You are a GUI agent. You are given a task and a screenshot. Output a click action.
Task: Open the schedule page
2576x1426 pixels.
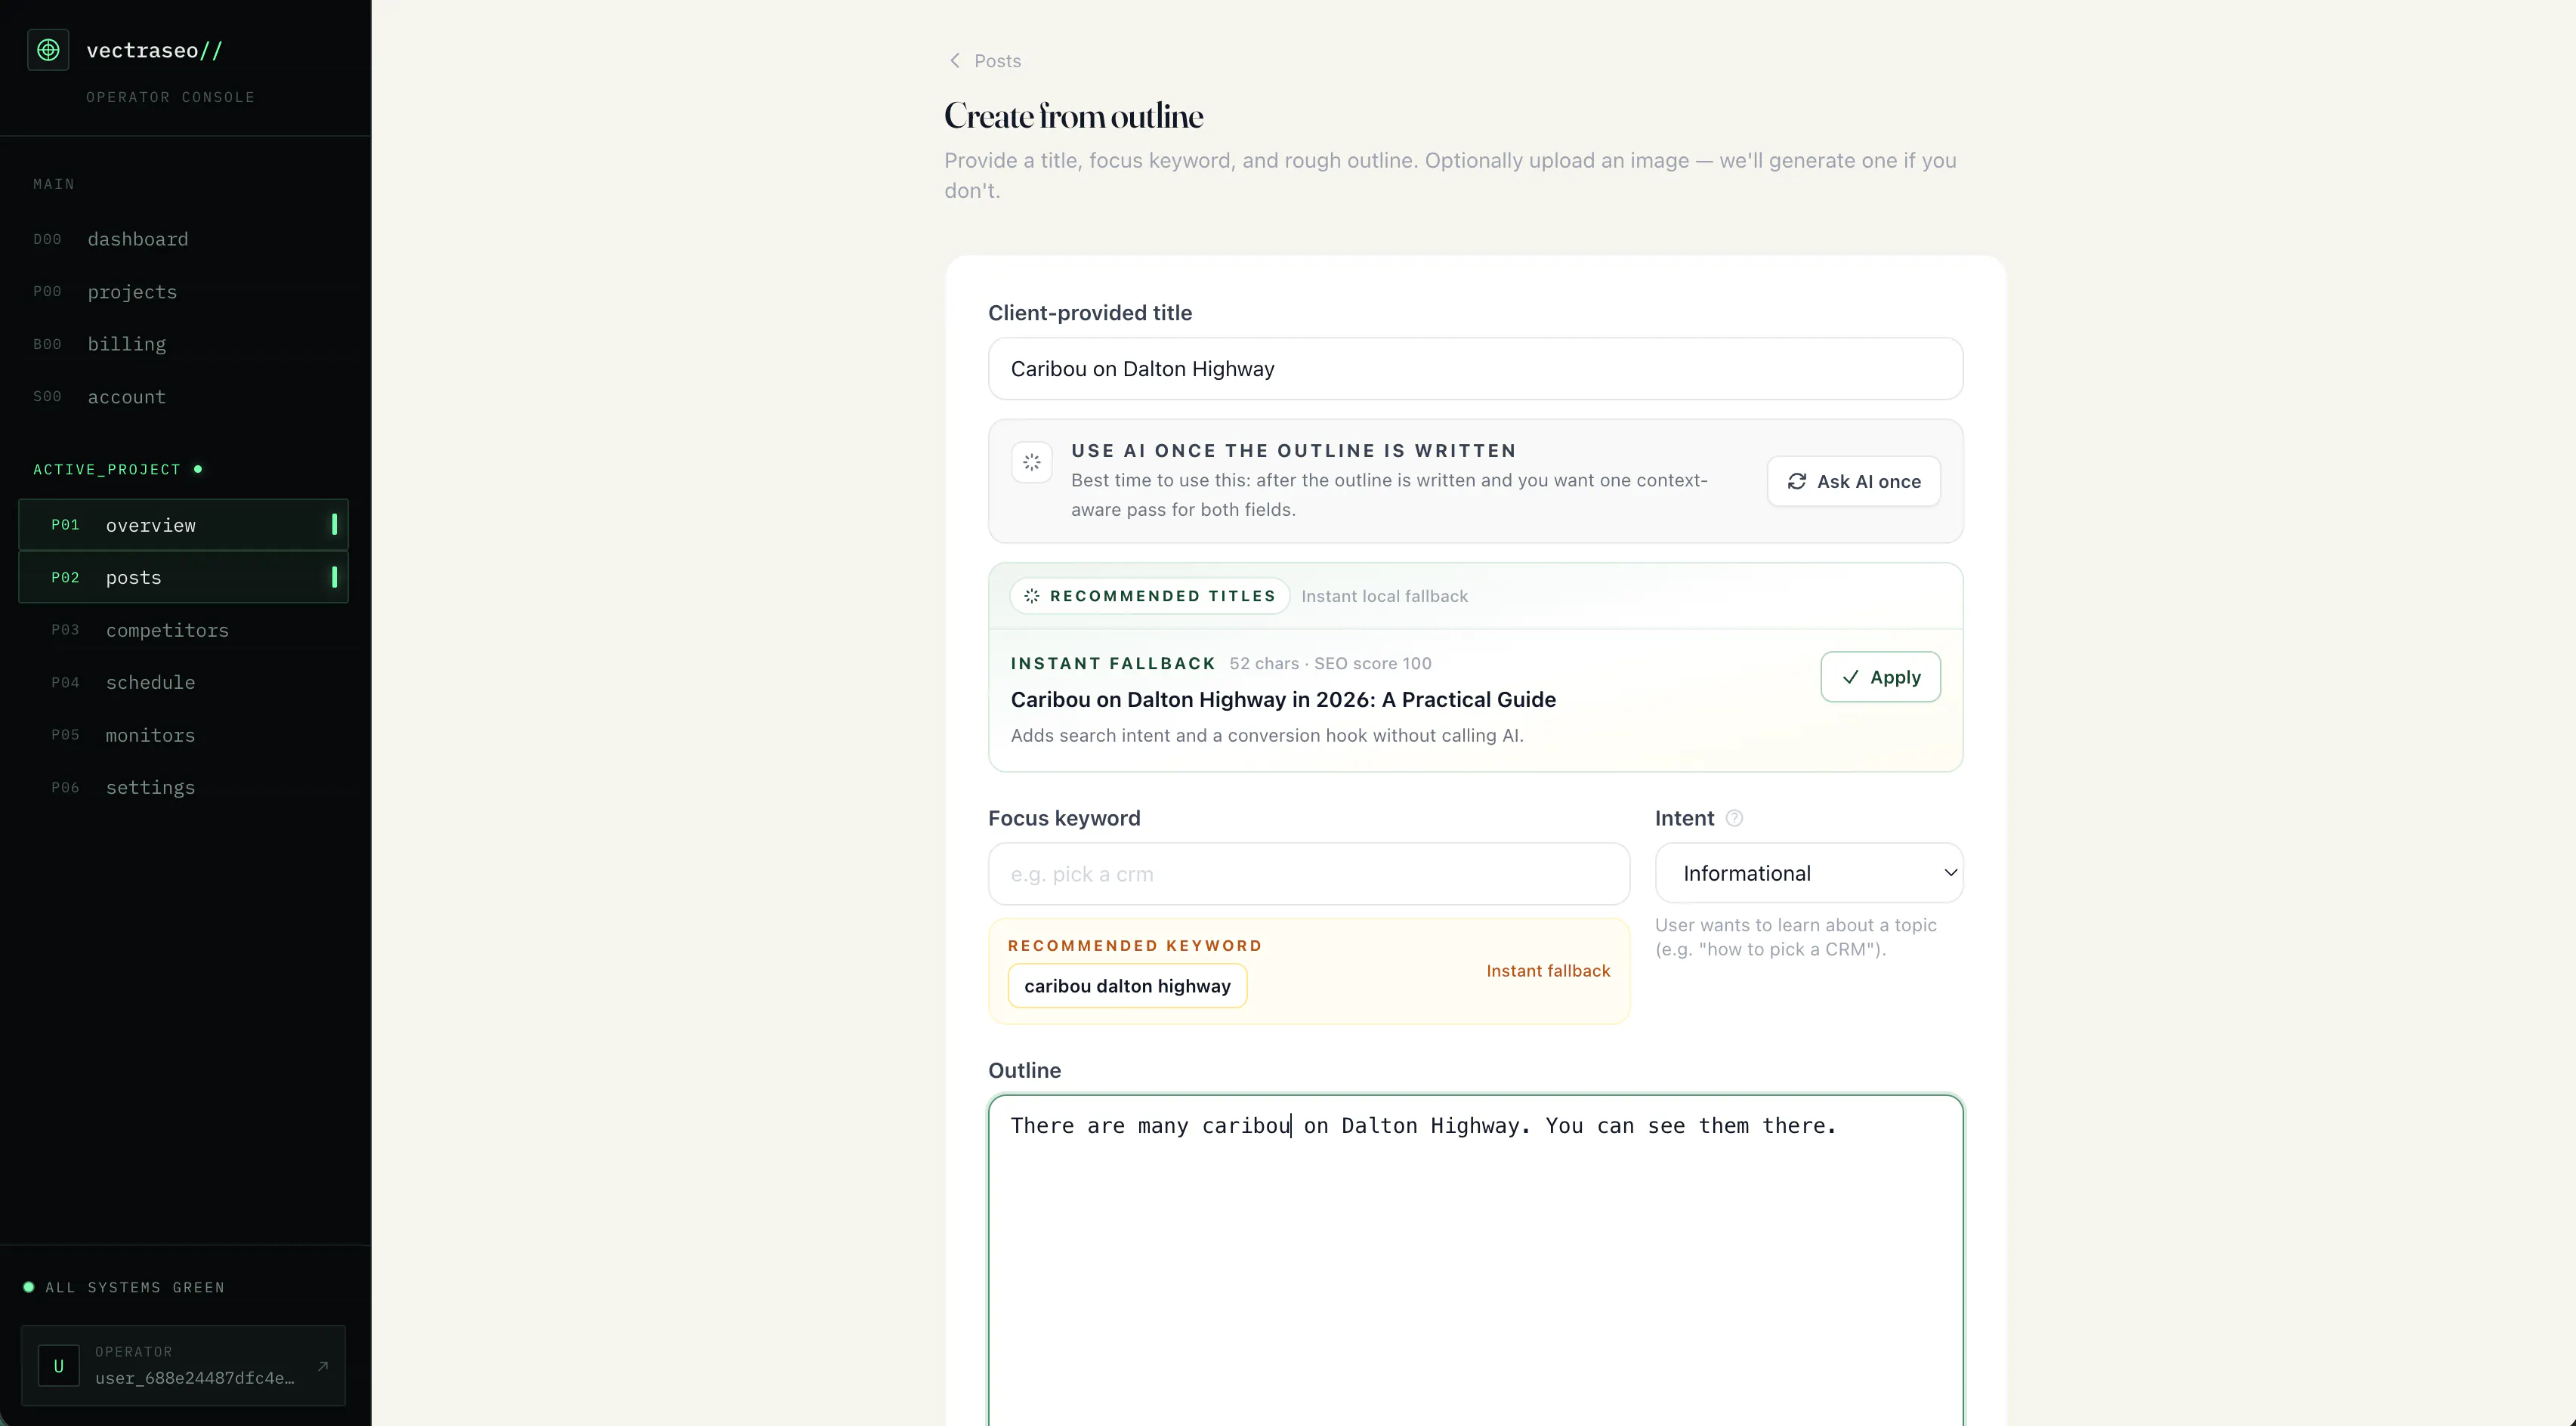(x=183, y=682)
